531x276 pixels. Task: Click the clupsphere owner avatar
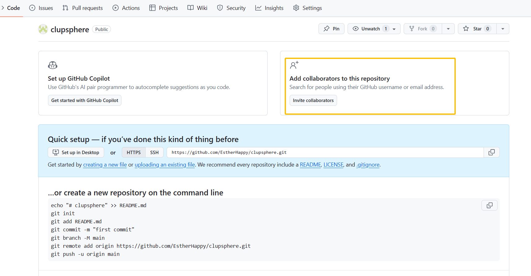pyautogui.click(x=43, y=29)
